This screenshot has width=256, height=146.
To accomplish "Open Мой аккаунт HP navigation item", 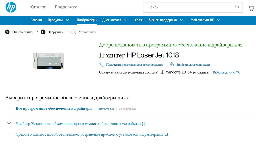I will (202, 20).
